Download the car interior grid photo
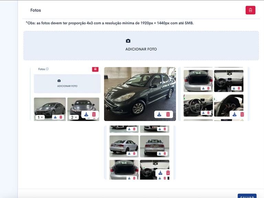The width and height of the screenshot is (264, 198). coord(234,114)
